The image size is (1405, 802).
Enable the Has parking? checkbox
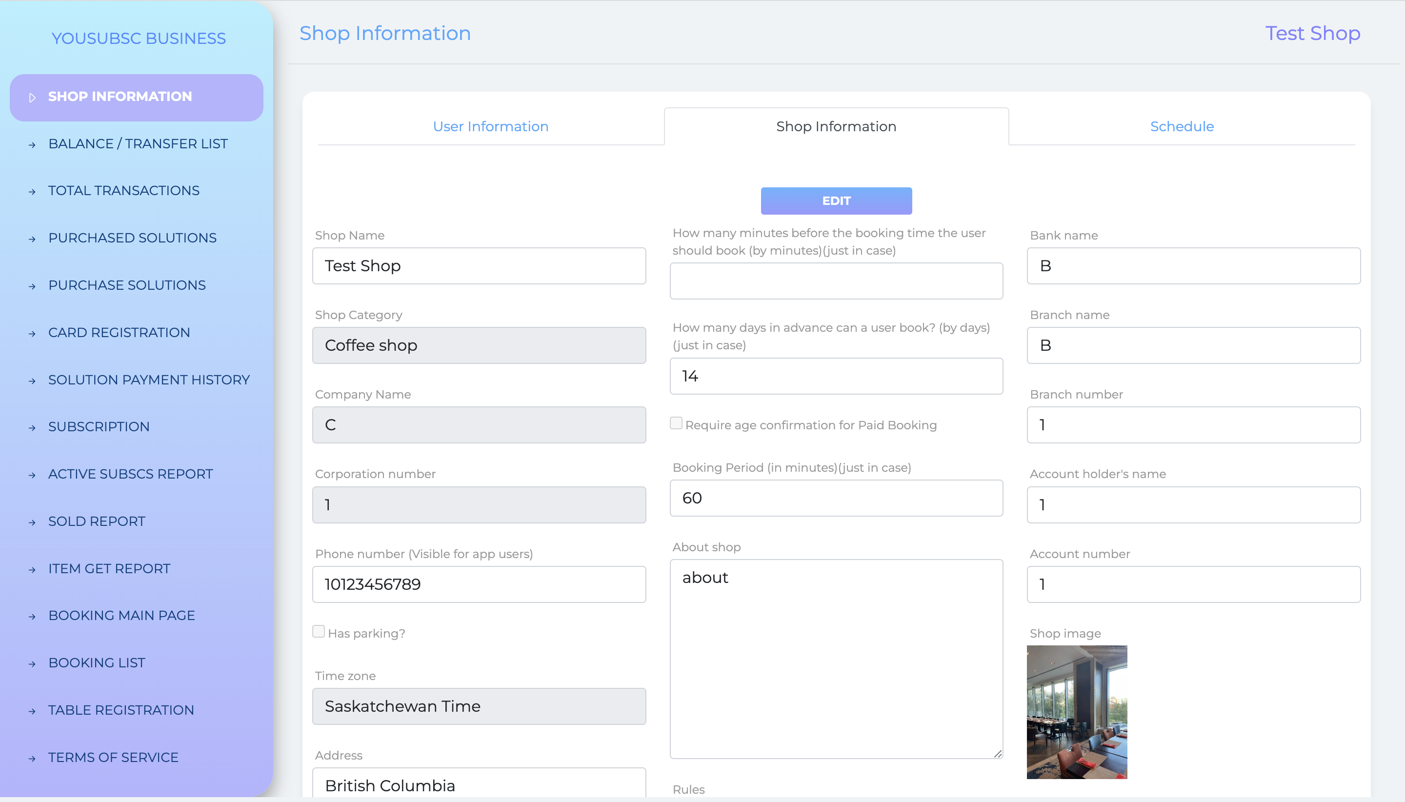pos(319,631)
